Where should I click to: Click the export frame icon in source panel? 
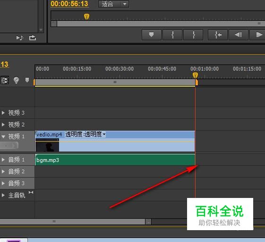(33, 37)
